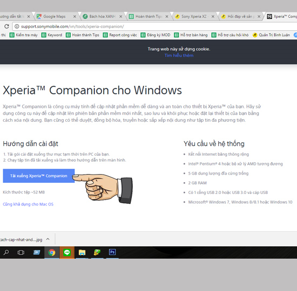Viewport: 297px width, 291px height.
Task: Click the Kích thước tệp ~52 MB text
Action: pos(24,192)
